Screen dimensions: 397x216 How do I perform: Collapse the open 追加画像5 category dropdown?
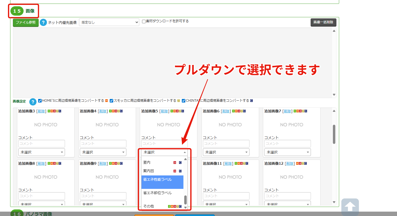point(165,152)
